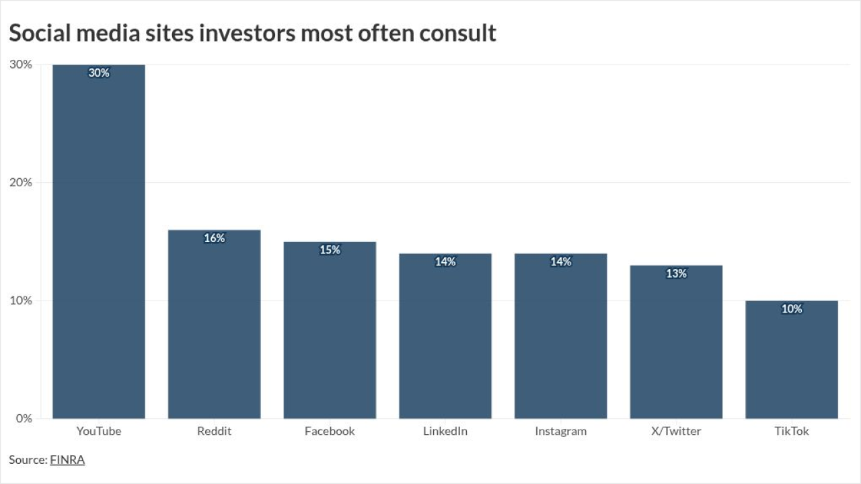The height and width of the screenshot is (484, 861).
Task: Select the Facebook bar
Action: point(330,330)
